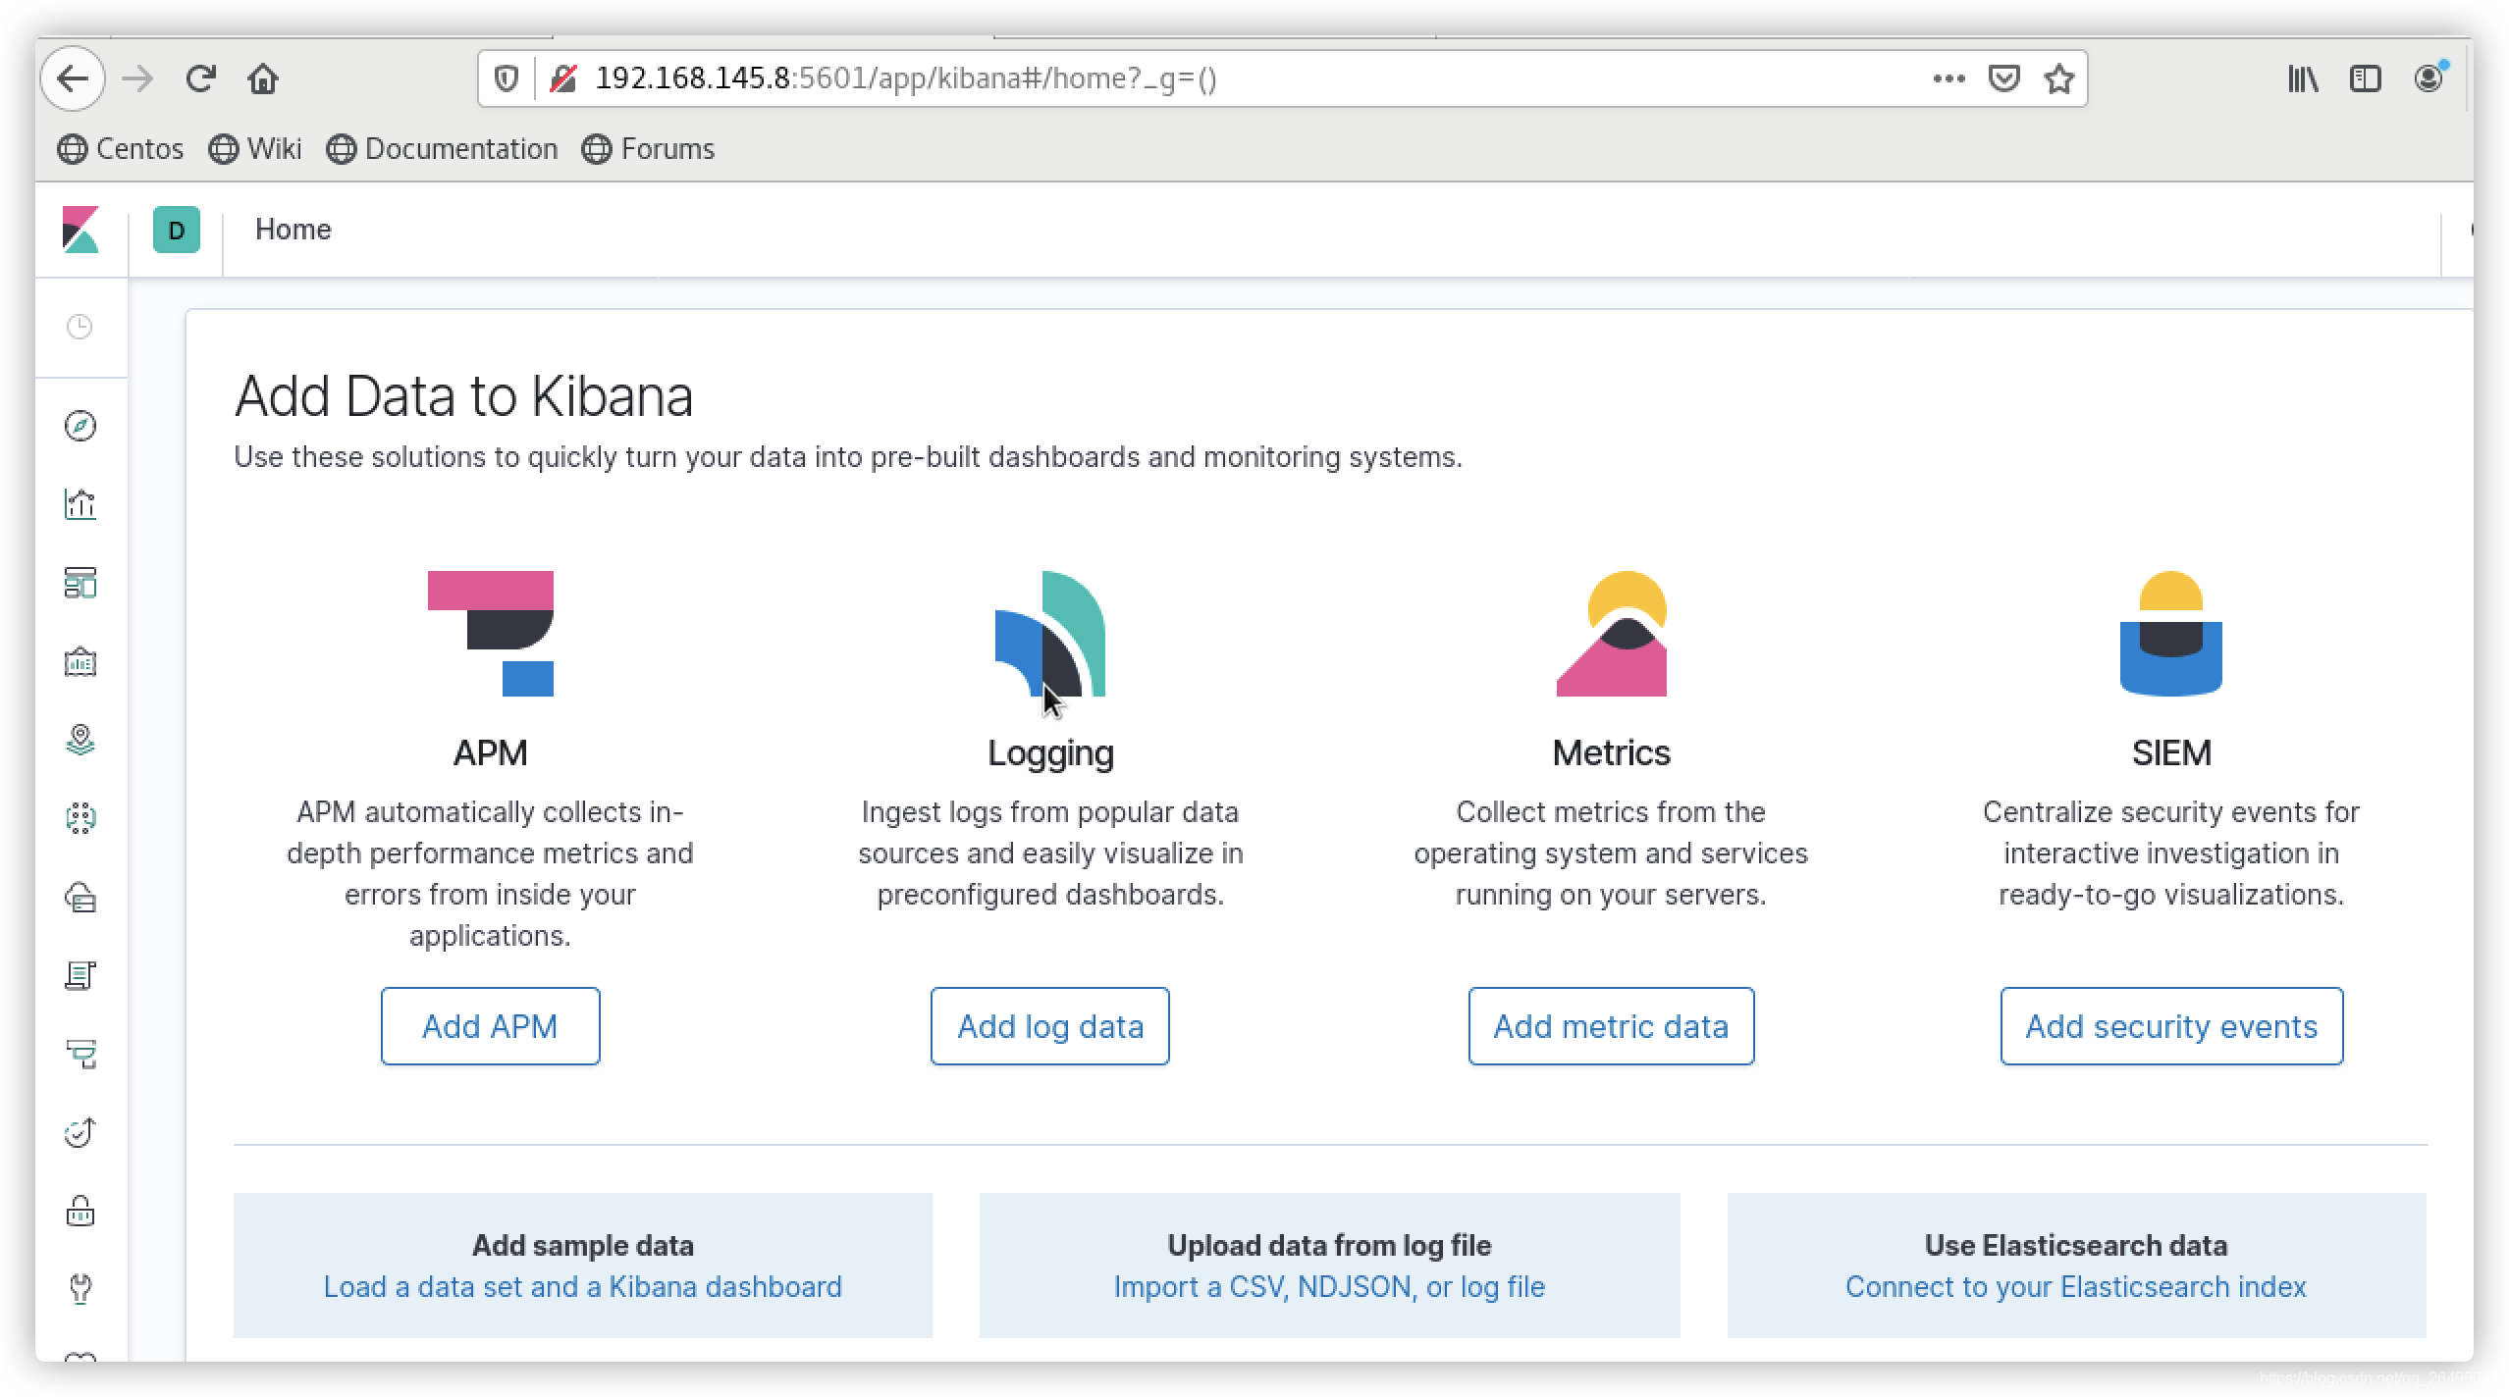Click the Add log data button

pyautogui.click(x=1049, y=1026)
